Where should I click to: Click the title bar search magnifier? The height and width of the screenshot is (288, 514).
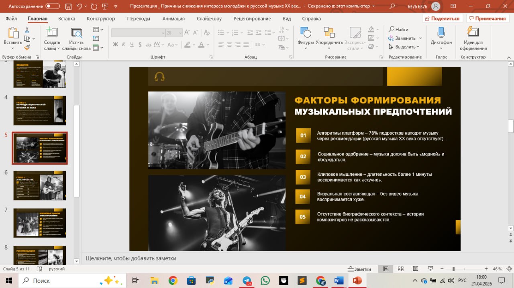point(392,6)
